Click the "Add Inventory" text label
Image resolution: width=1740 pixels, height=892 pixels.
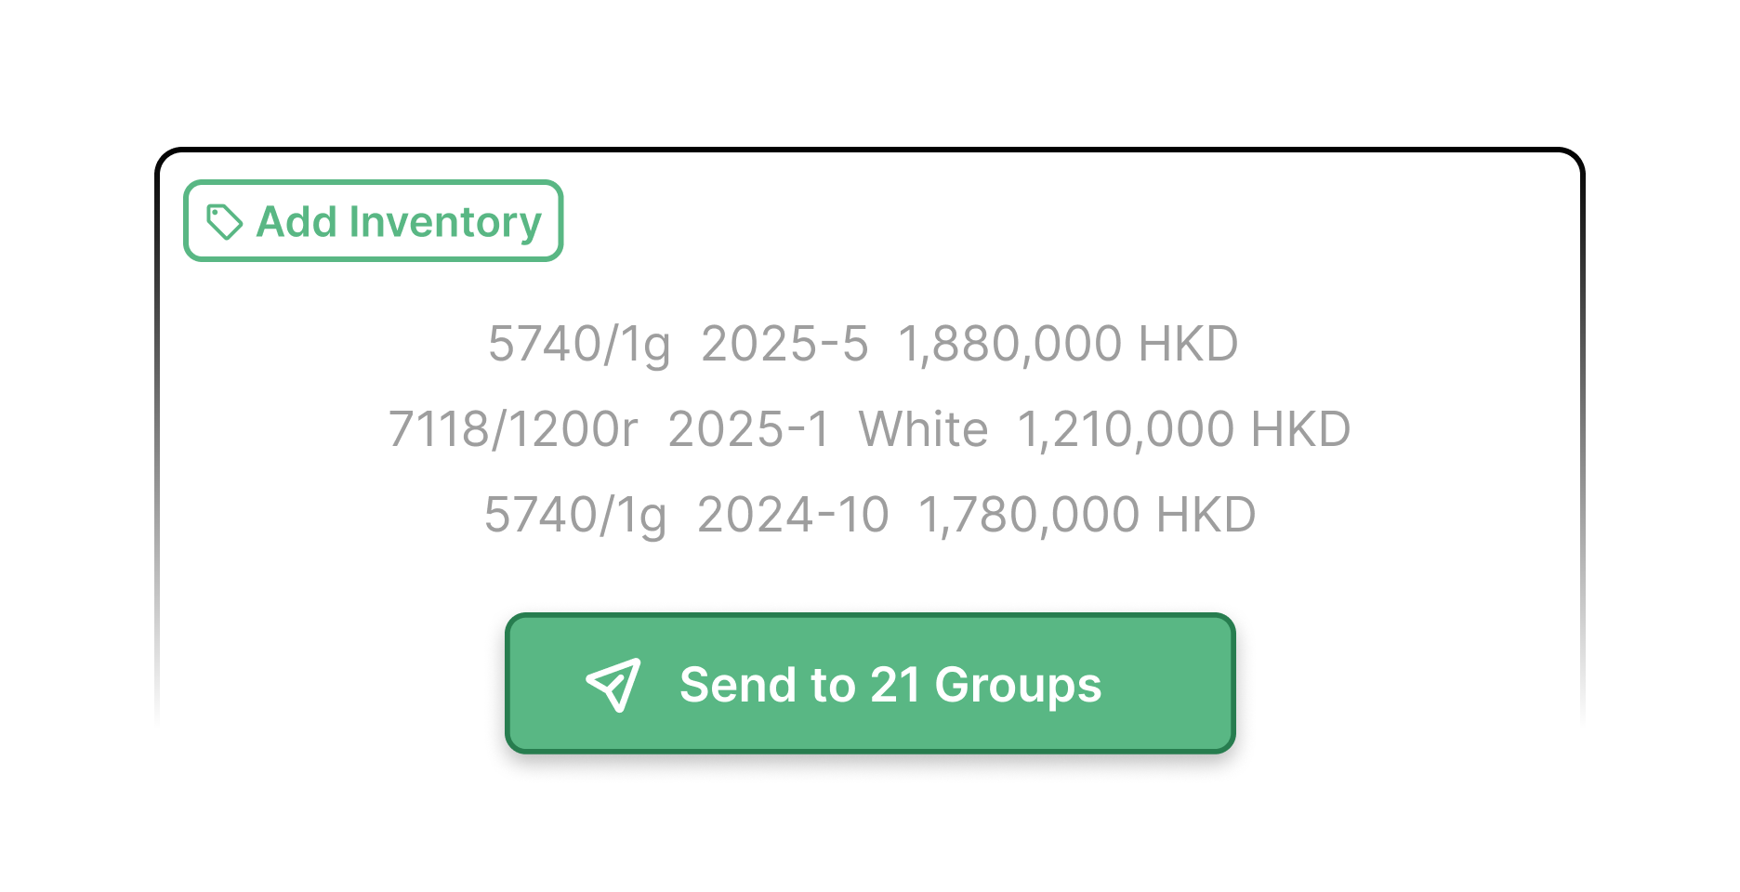[399, 222]
